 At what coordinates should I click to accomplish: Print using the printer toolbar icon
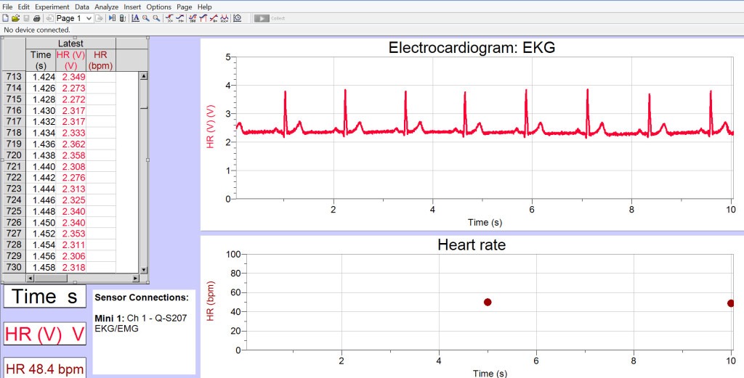tap(37, 18)
